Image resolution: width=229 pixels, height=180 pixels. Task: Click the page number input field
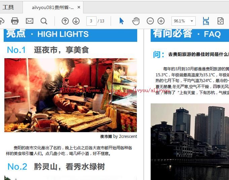click(x=91, y=21)
